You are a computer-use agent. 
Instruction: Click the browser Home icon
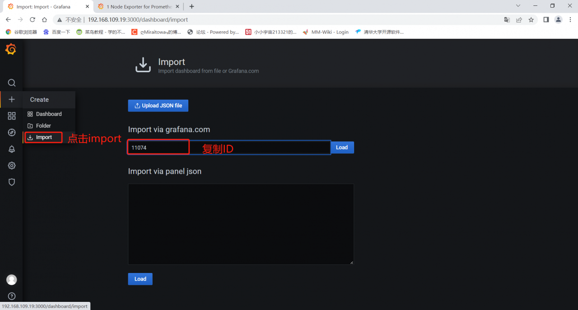(x=44, y=20)
